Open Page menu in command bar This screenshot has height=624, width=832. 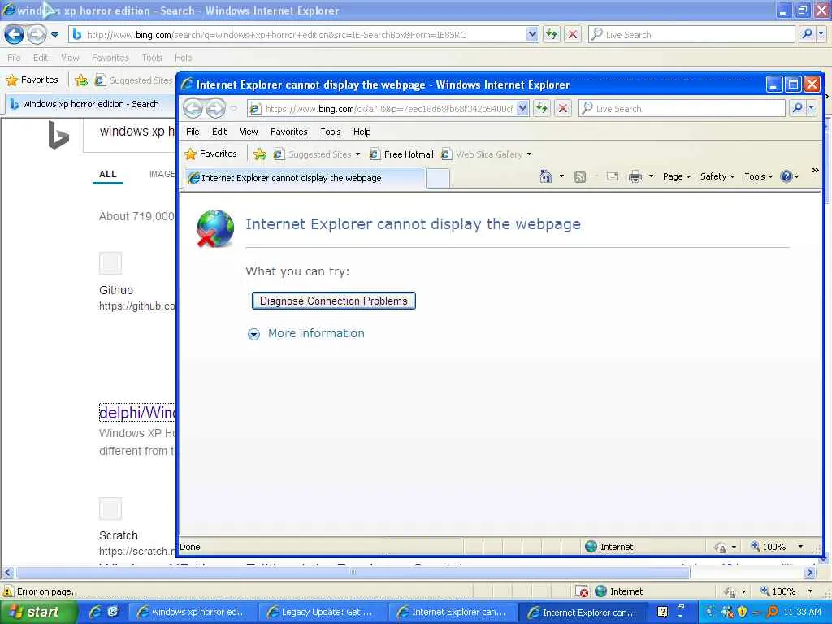(676, 176)
